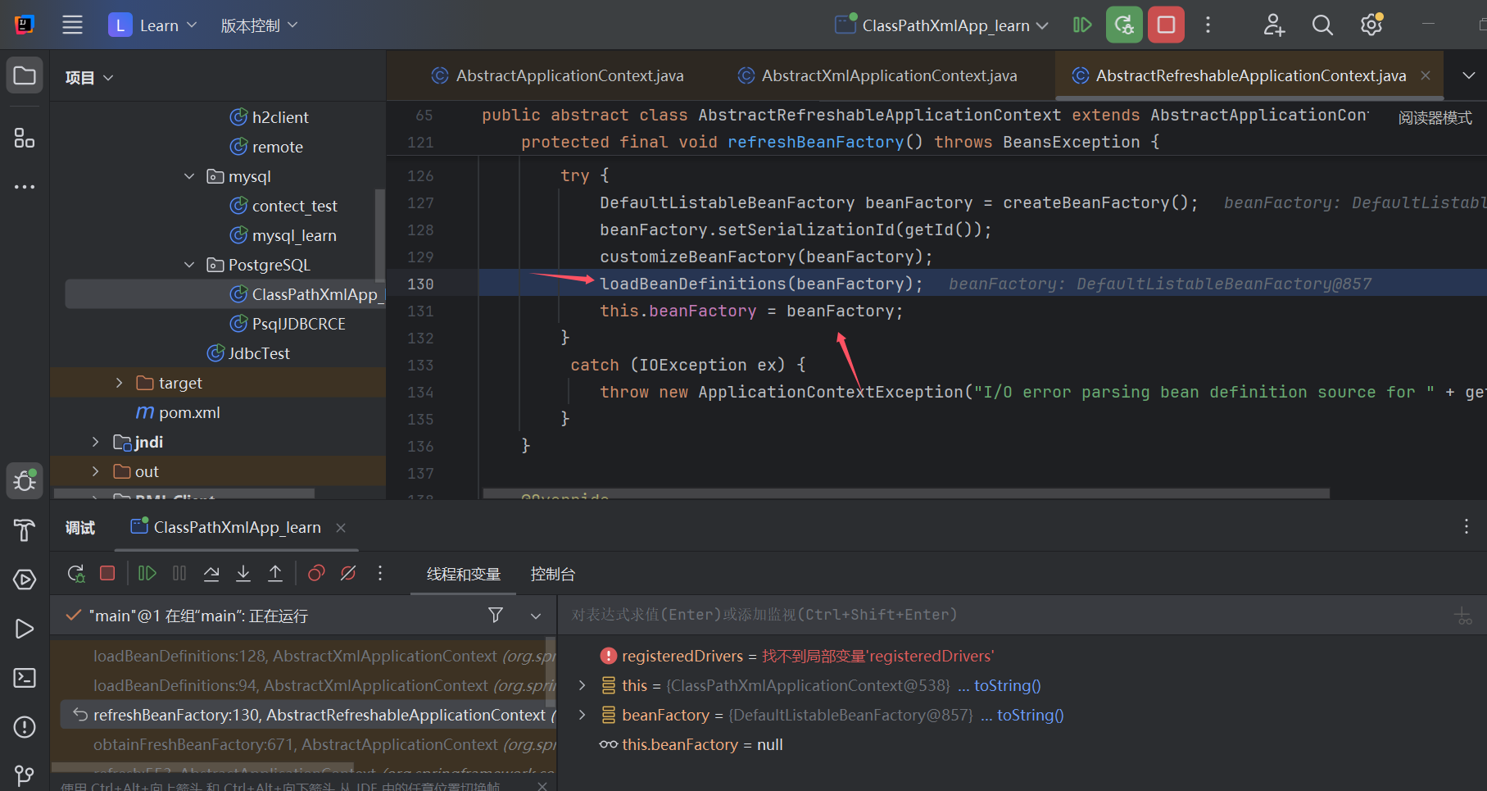Select 线程和变量 threads and variables tab
This screenshot has height=791, width=1487.
pos(464,575)
